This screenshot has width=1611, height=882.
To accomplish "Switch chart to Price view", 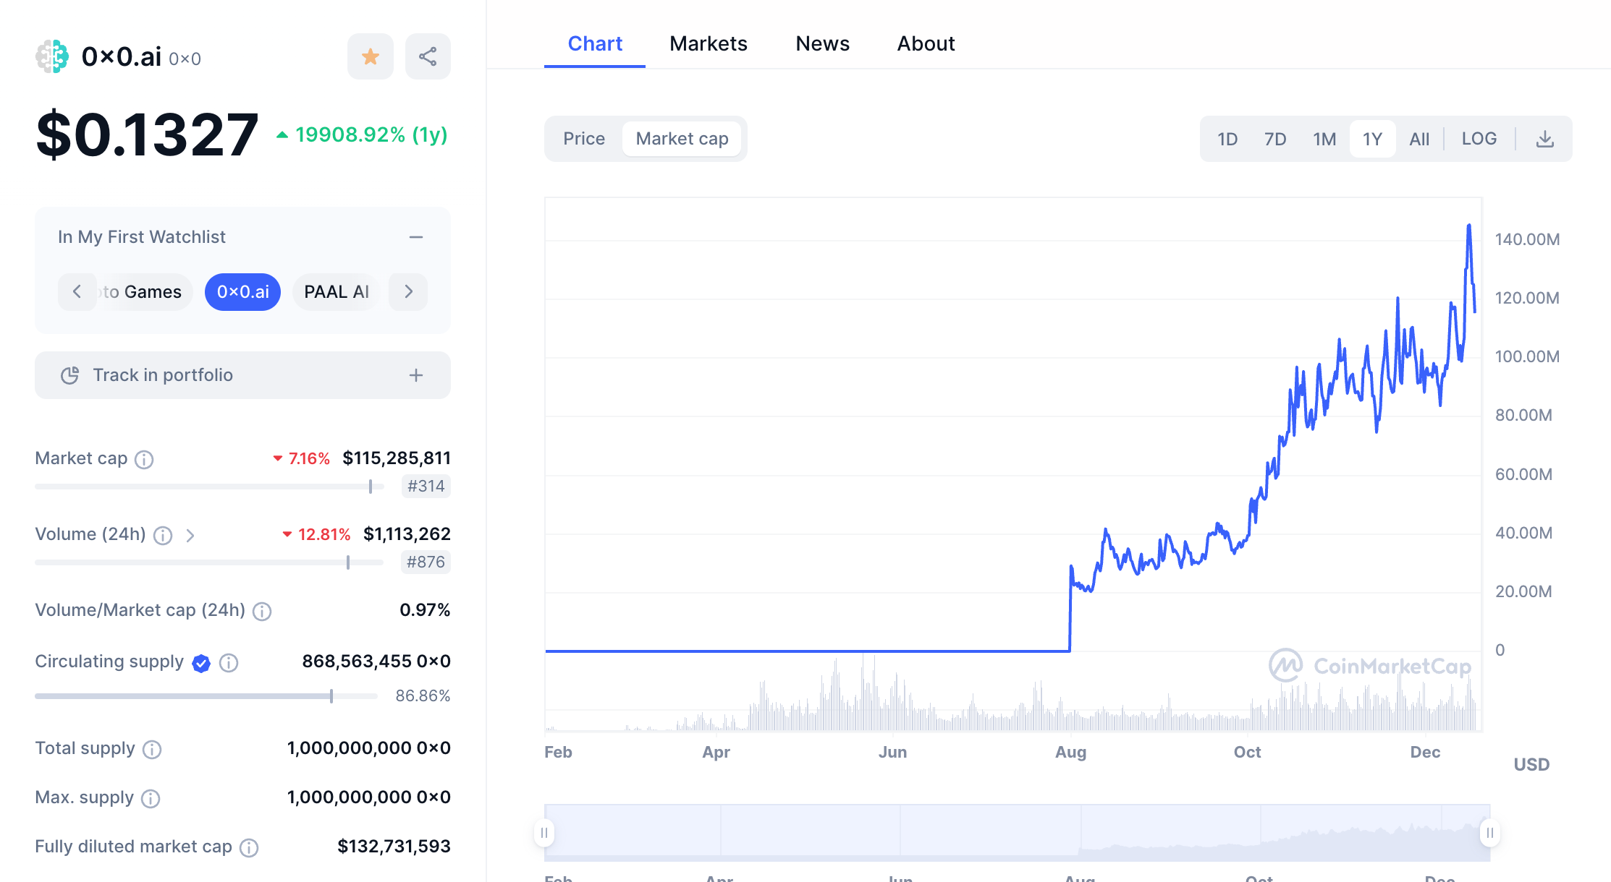I will [584, 138].
